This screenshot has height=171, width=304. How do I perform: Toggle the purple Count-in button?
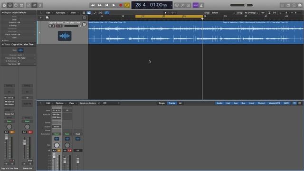[x=195, y=5]
